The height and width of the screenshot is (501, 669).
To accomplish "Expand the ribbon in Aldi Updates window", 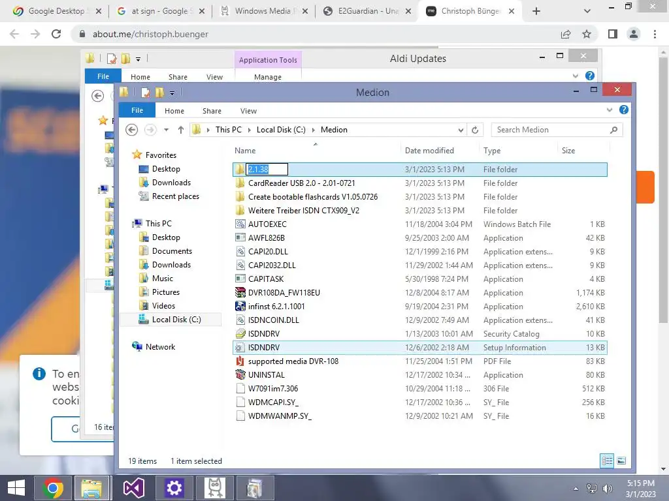I will (x=575, y=76).
